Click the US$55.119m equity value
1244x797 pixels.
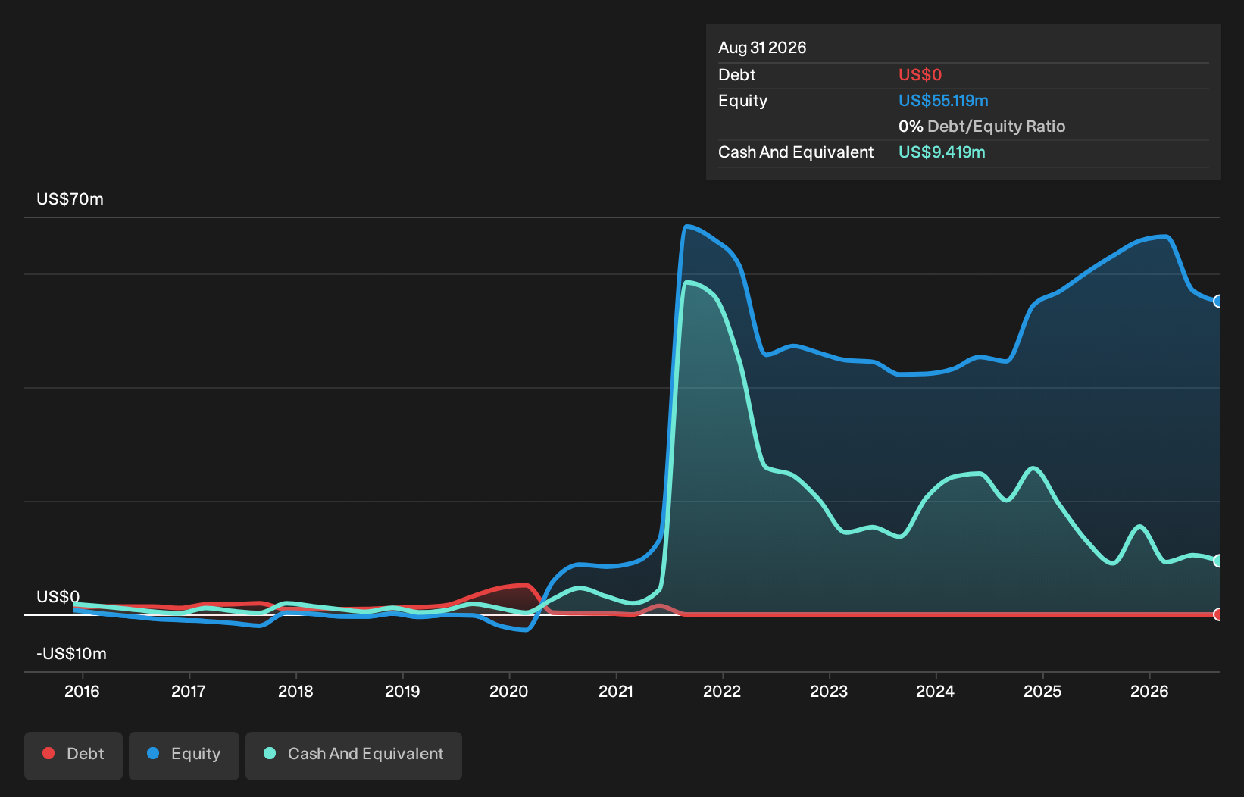point(943,101)
